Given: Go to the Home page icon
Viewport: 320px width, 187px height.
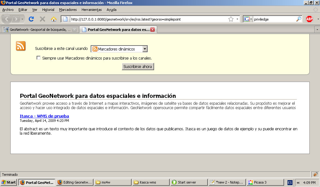Looking at the screenshot, I should click(x=54, y=19).
